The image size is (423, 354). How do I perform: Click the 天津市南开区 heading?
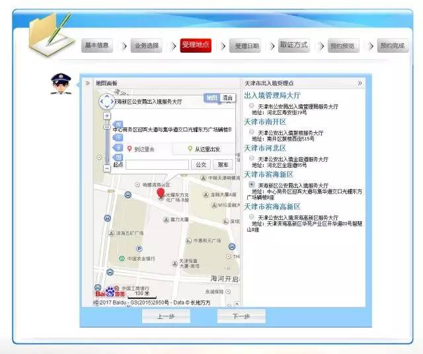click(265, 122)
